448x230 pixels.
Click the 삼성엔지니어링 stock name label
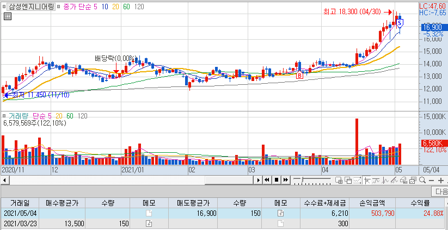click(x=30, y=7)
